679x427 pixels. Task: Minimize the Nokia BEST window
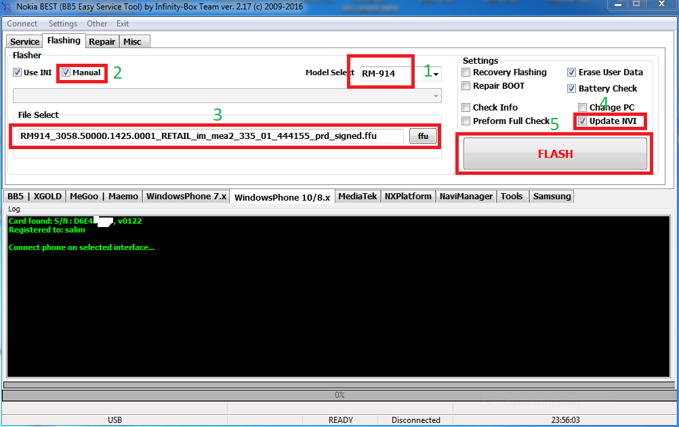(x=618, y=4)
